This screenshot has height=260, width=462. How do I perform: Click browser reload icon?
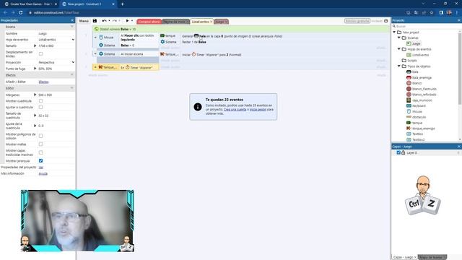click(x=21, y=13)
